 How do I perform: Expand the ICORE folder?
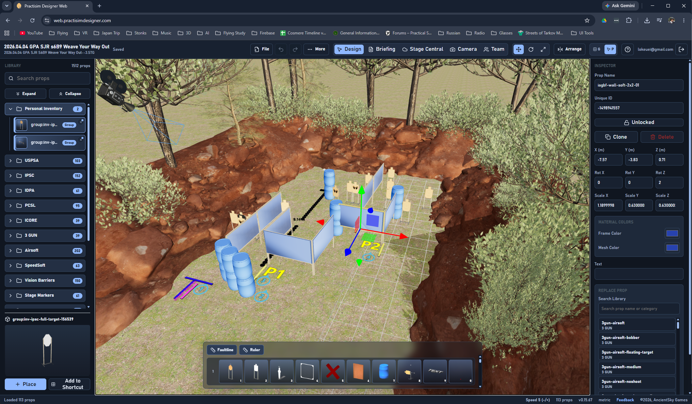[11, 221]
